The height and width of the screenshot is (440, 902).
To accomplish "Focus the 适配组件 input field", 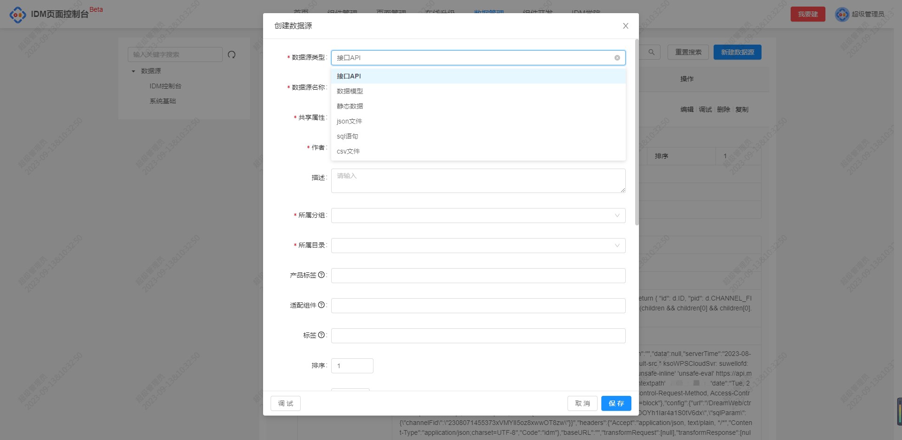I will 478,306.
